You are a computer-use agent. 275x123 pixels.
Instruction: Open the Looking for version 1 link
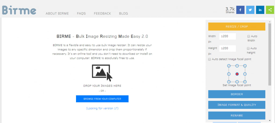coord(102,108)
